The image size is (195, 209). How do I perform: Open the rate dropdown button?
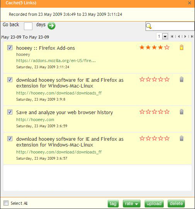tap(131, 204)
